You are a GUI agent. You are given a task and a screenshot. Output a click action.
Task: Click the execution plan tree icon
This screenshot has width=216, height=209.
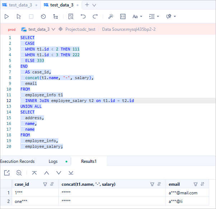click(56, 16)
